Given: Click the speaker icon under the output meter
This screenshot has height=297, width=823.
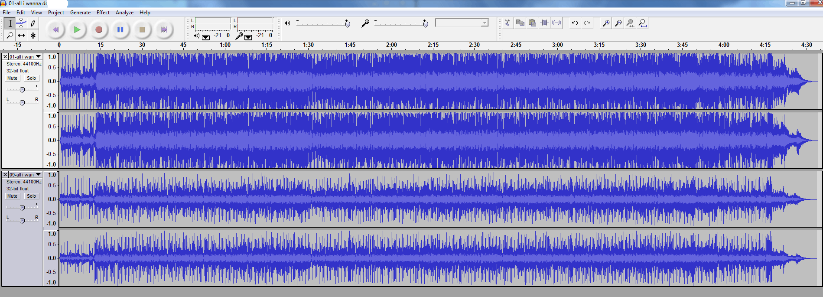Looking at the screenshot, I should click(197, 36).
